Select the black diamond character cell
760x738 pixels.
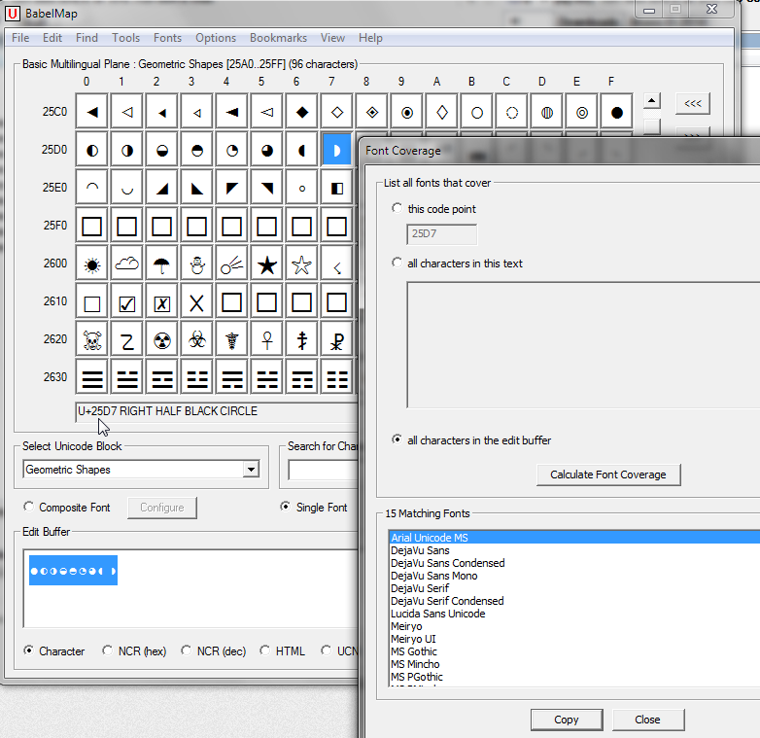(301, 112)
